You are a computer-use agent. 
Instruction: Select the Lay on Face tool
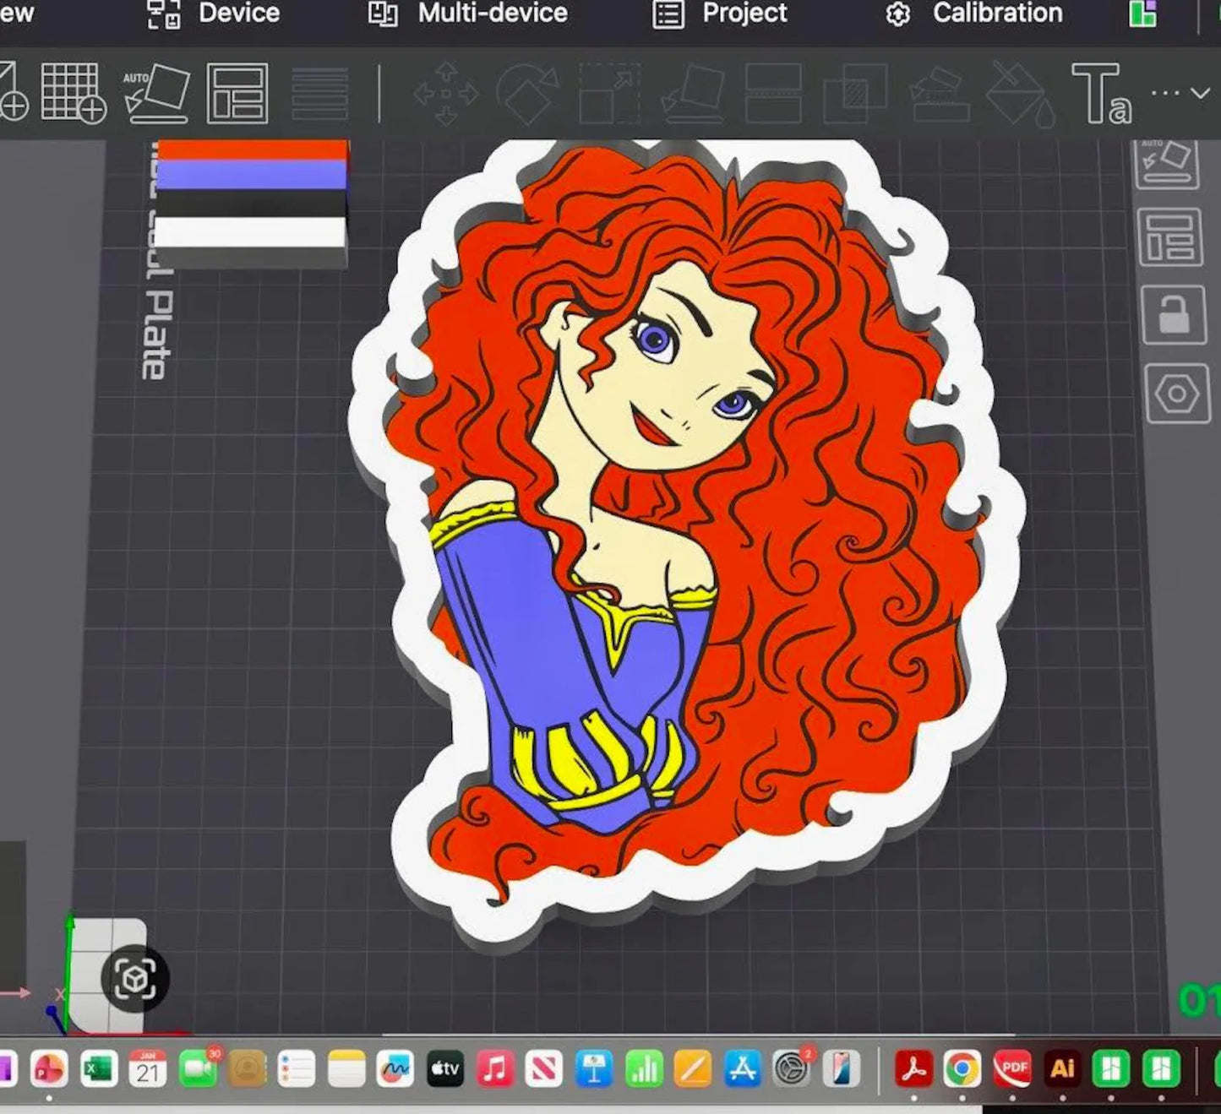pos(692,93)
